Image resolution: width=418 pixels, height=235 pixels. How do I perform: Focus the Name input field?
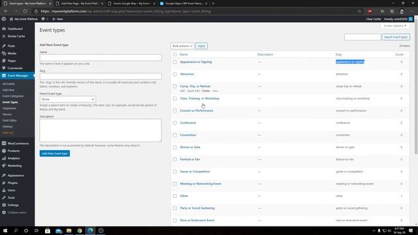(x=101, y=57)
